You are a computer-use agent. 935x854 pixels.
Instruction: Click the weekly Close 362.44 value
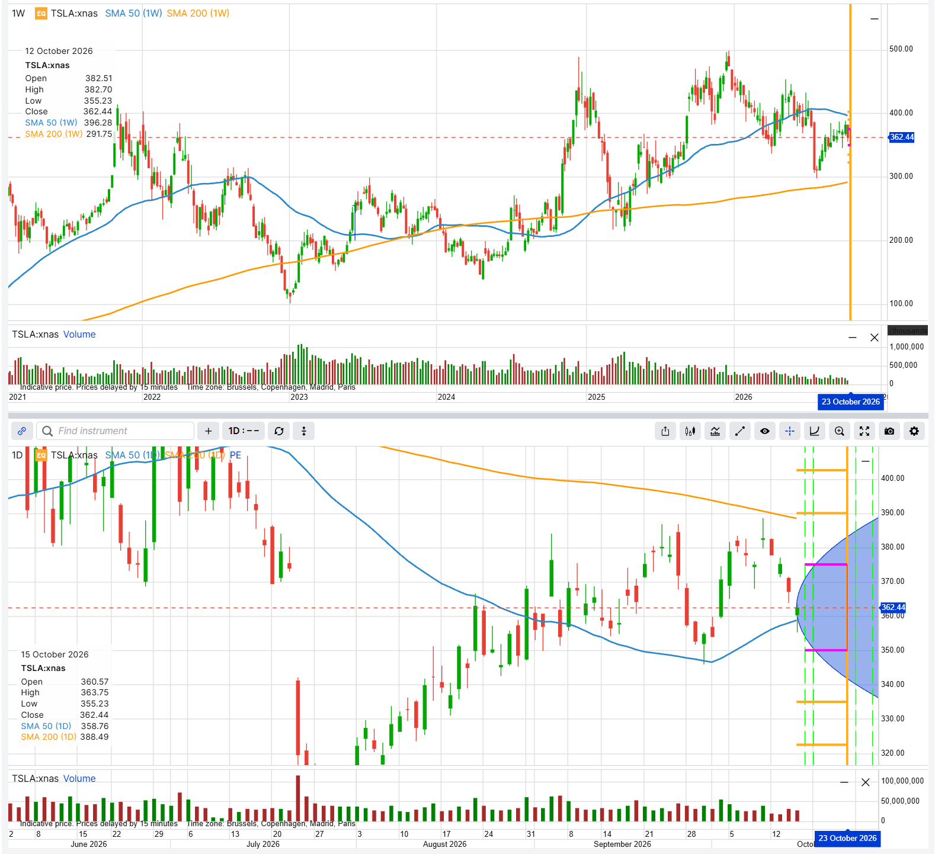tap(98, 111)
